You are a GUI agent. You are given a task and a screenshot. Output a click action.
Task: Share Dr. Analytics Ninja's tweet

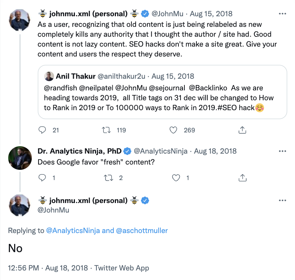(242, 178)
